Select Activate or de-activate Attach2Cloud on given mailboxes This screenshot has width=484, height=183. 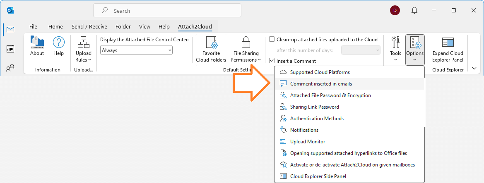349,165
